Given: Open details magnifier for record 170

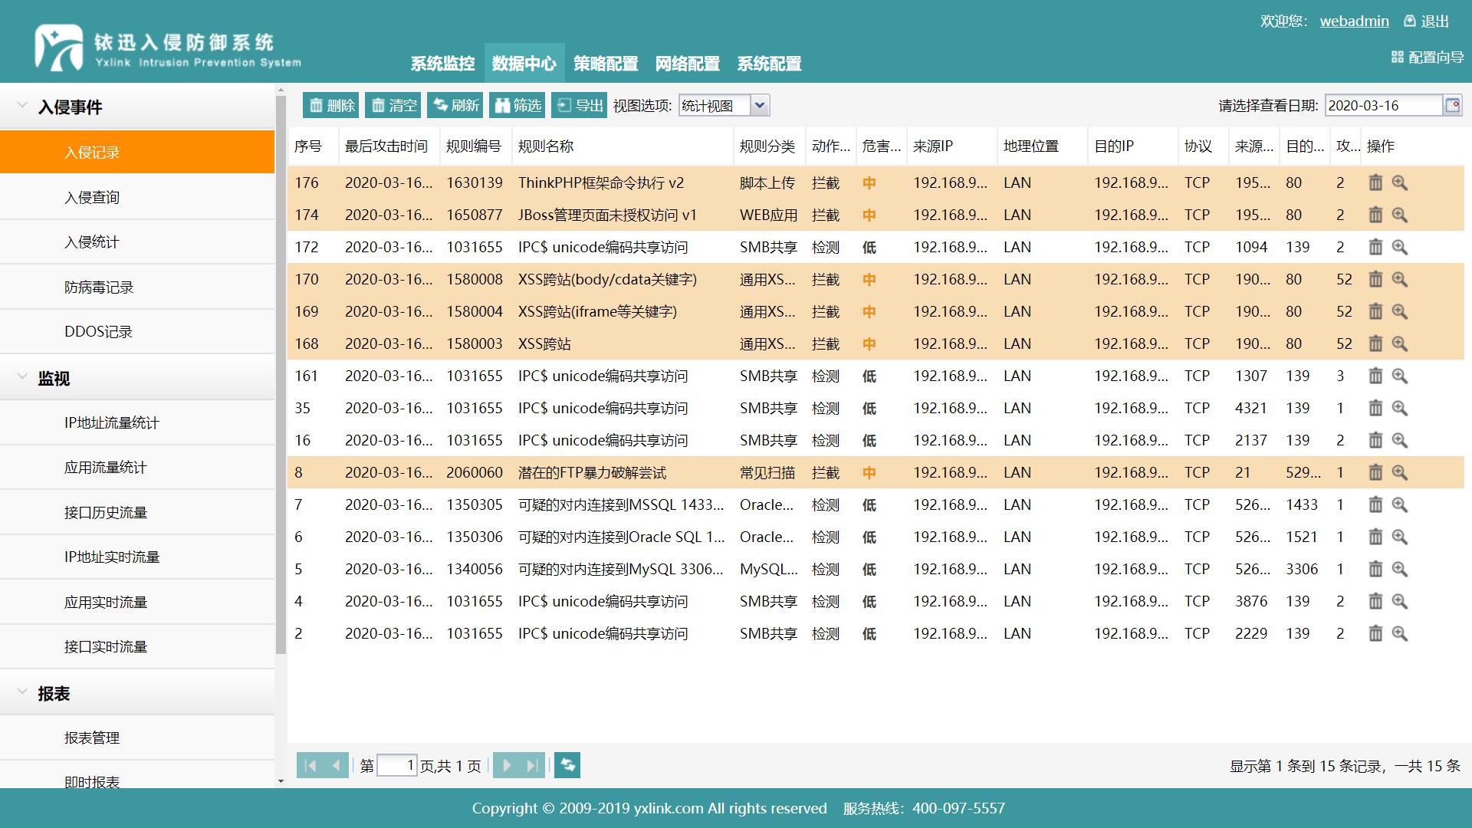Looking at the screenshot, I should click(x=1400, y=279).
